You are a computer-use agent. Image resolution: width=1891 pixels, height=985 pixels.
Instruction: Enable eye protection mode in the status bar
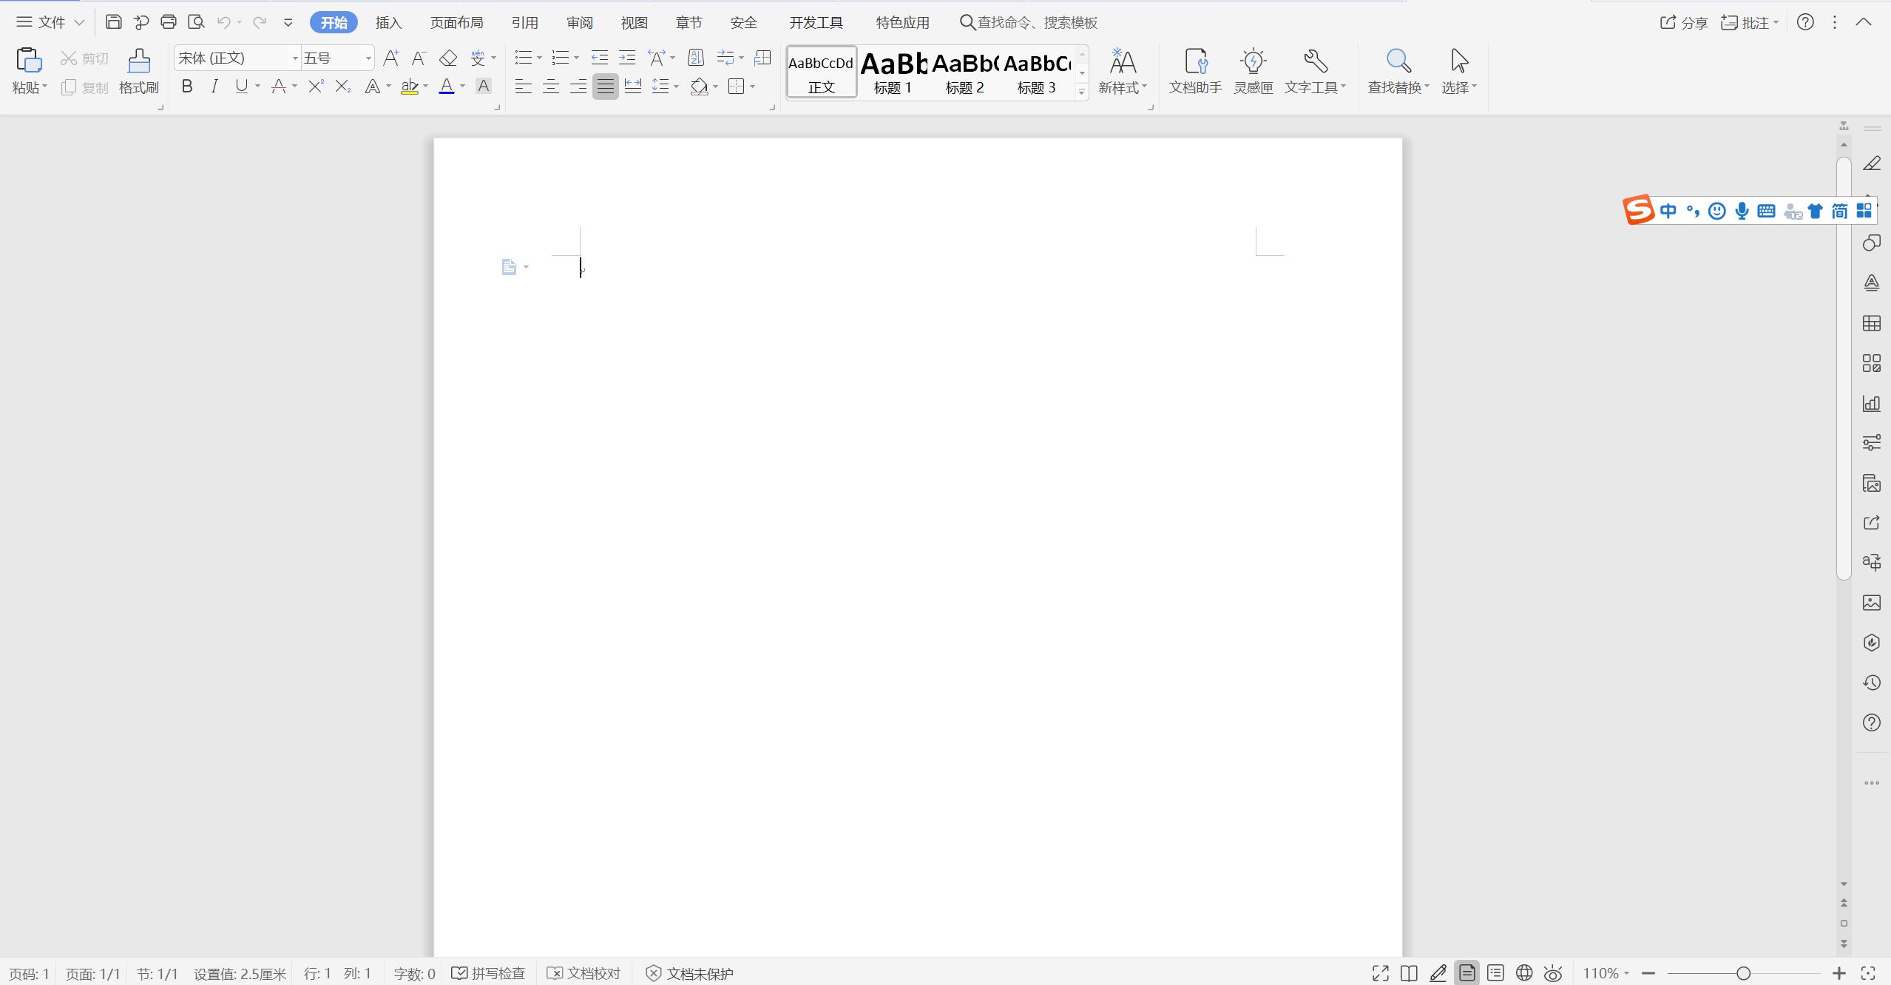click(1552, 973)
